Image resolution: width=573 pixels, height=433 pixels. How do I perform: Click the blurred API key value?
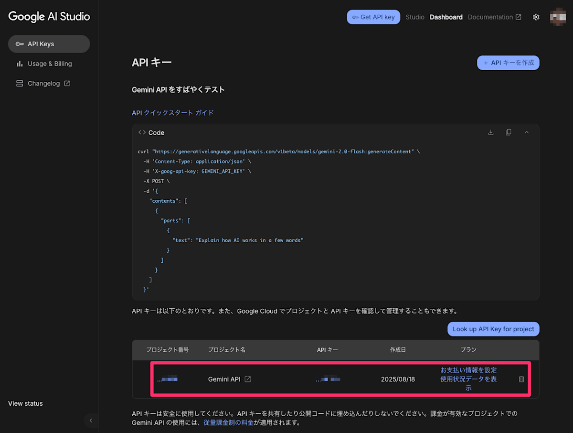click(328, 379)
